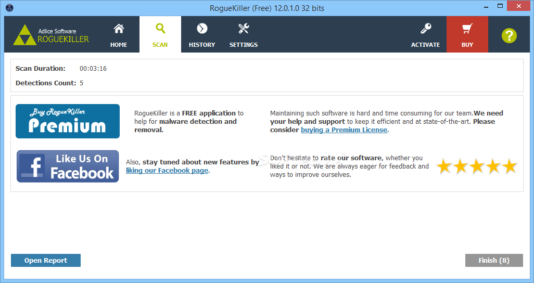Select the third rating star
The image size is (534, 283).
point(477,166)
